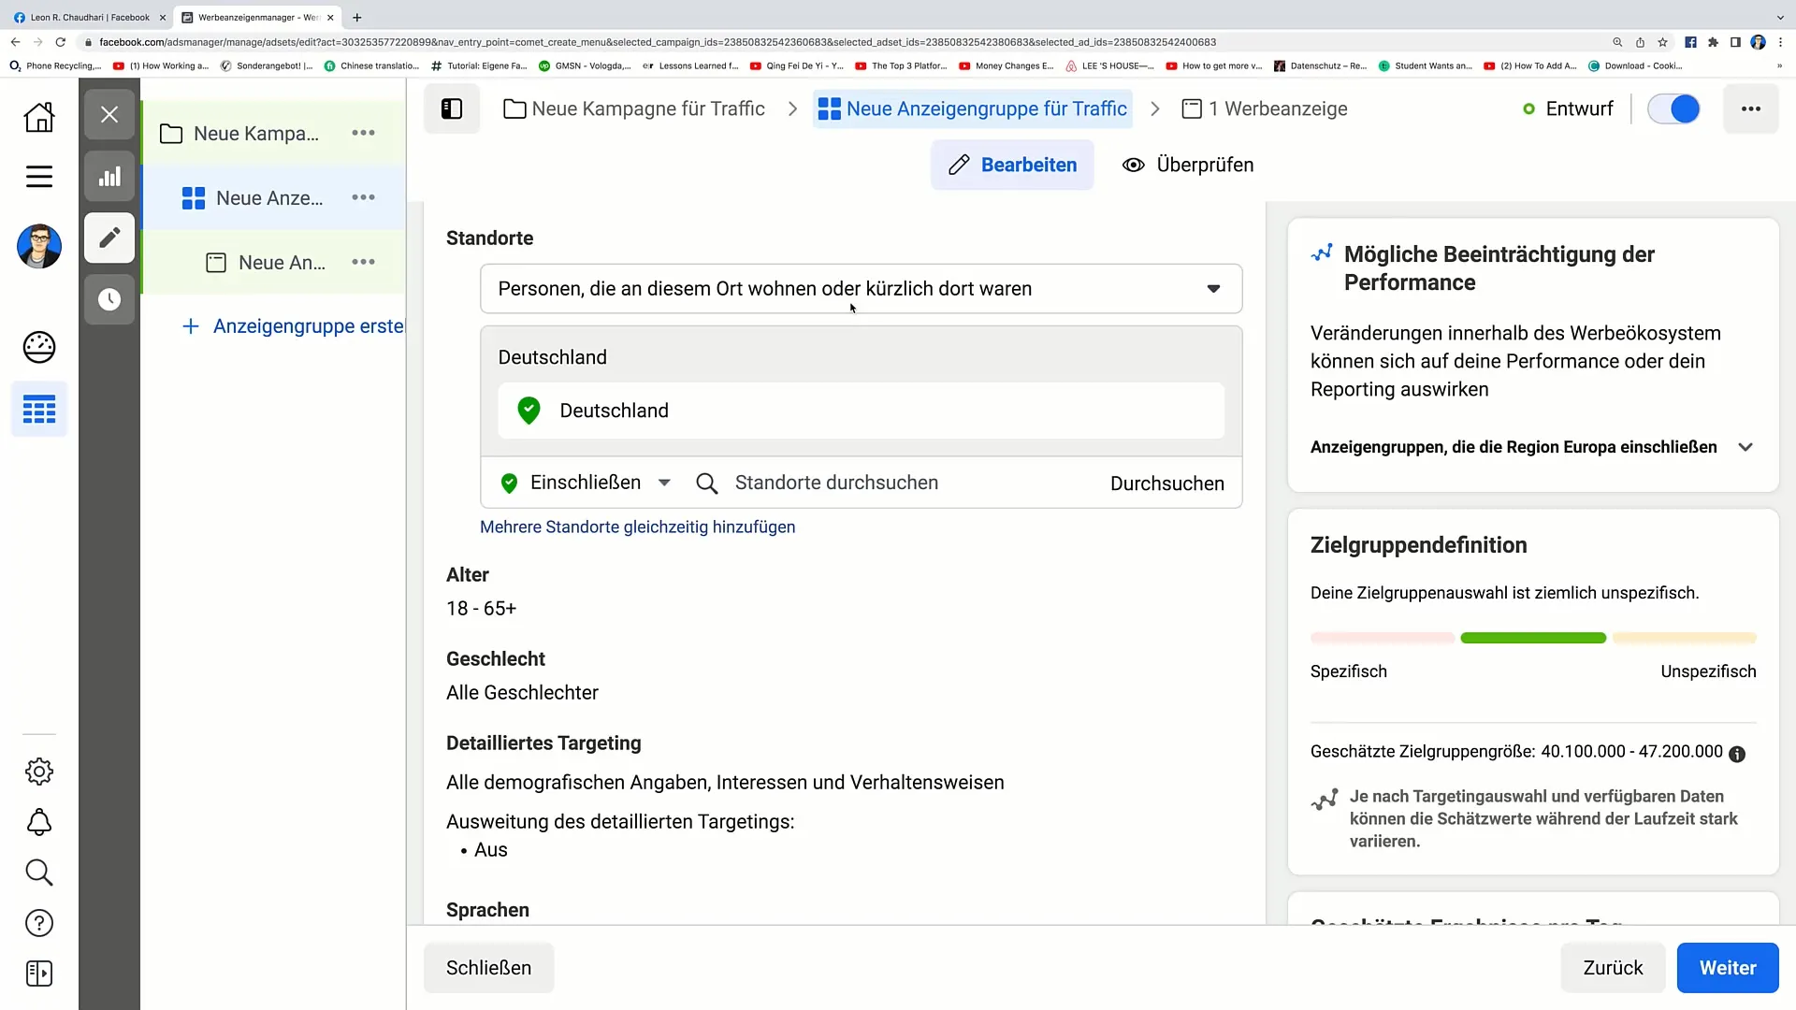Bookmark page with star icon in address bar
The image size is (1796, 1010).
1662,42
